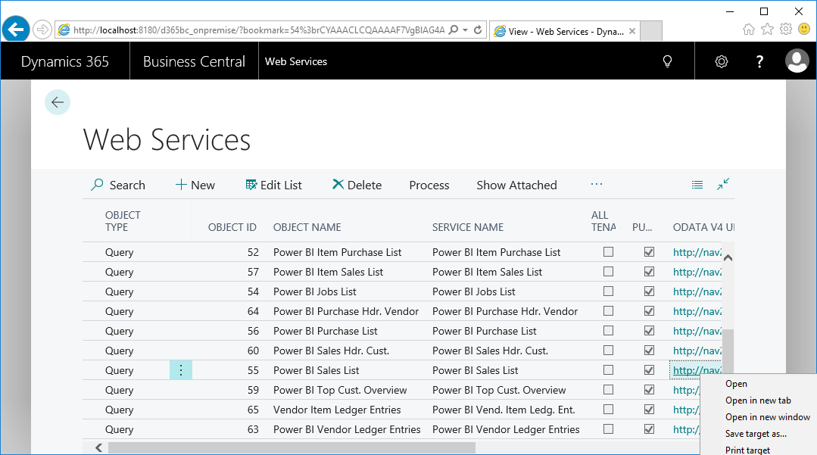Toggle Published for Power BI Purchase List
Image resolution: width=817 pixels, height=455 pixels.
(x=649, y=330)
